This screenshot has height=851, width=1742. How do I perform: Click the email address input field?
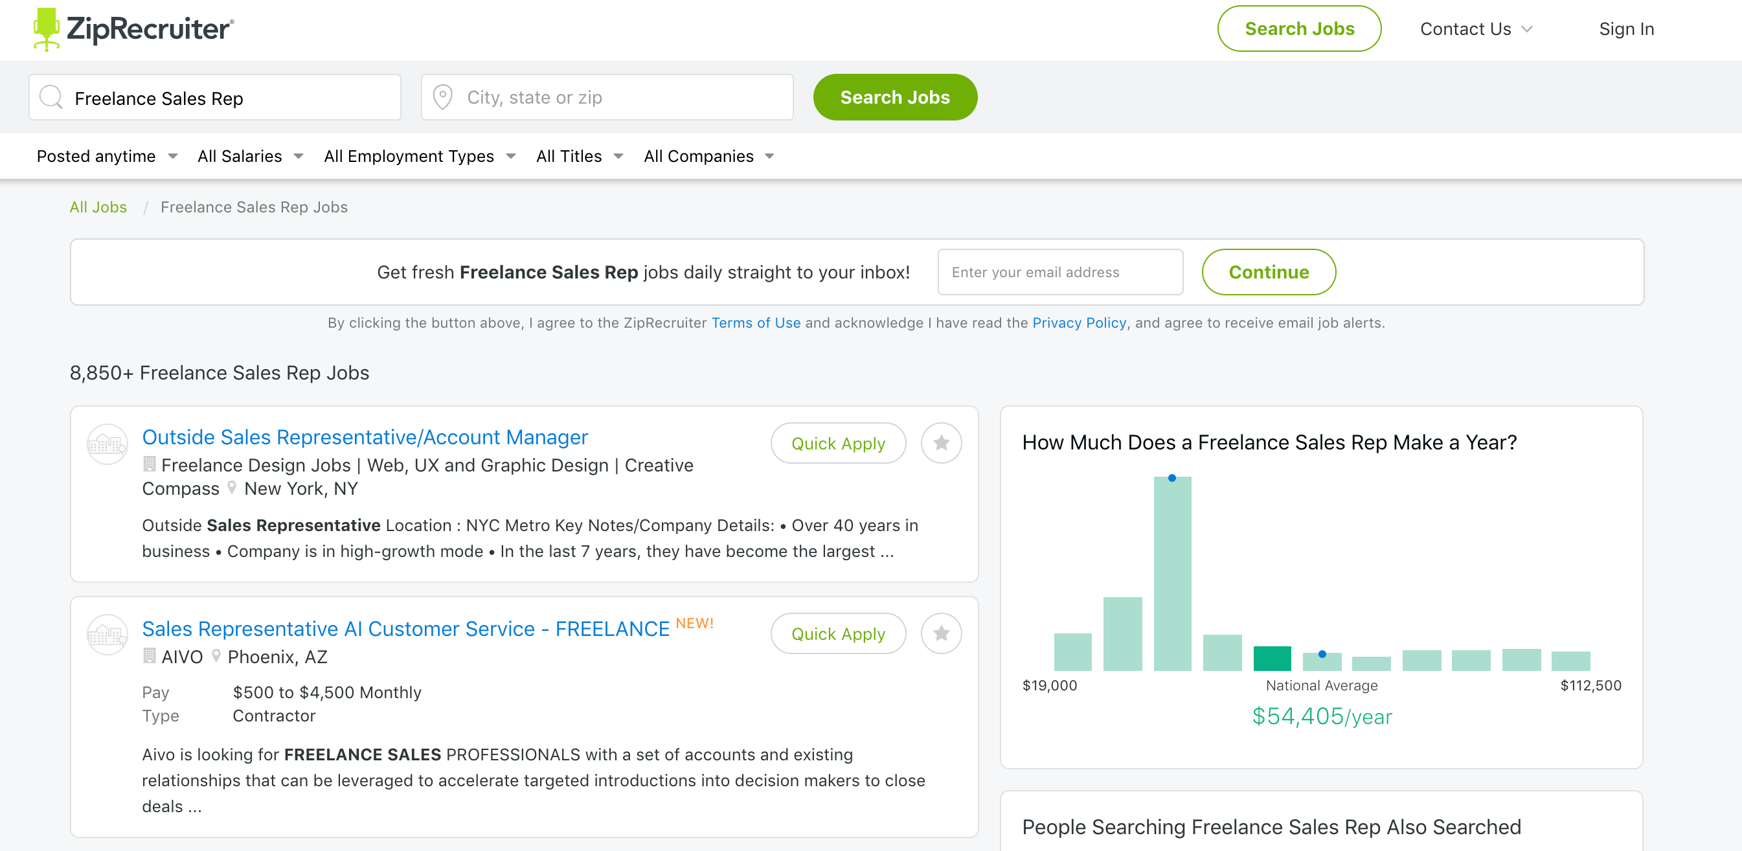point(1059,272)
